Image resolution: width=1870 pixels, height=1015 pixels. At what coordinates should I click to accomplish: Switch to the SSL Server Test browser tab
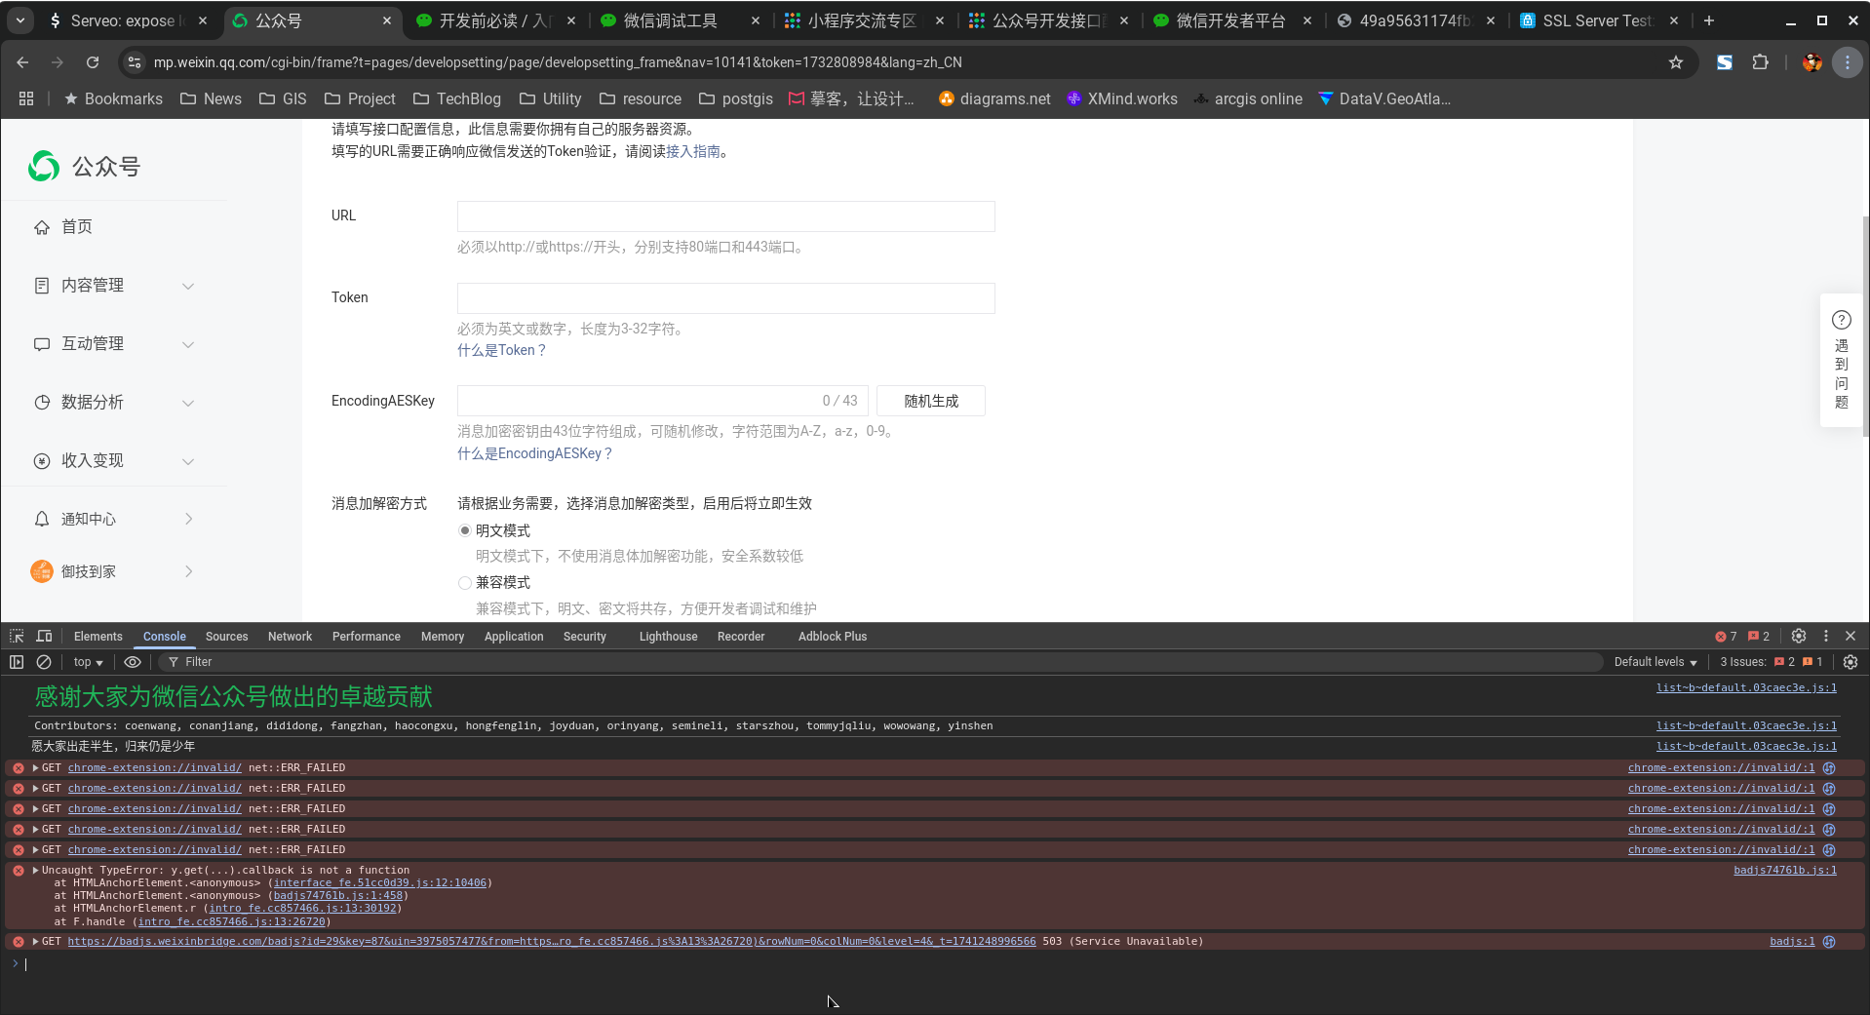(1596, 20)
